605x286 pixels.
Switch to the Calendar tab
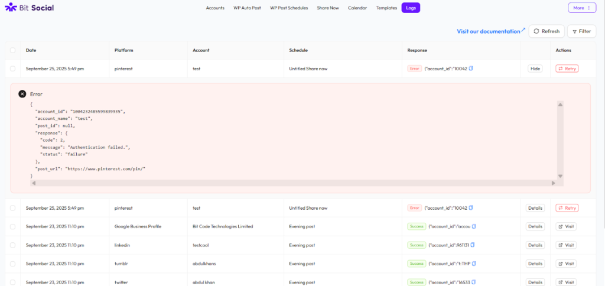pyautogui.click(x=357, y=8)
